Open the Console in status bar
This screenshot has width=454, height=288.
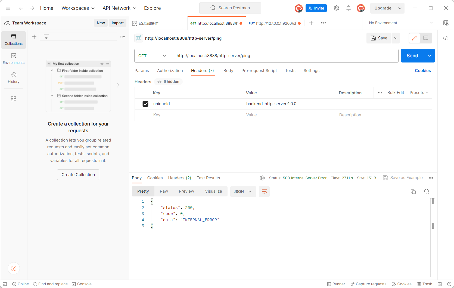pos(82,284)
